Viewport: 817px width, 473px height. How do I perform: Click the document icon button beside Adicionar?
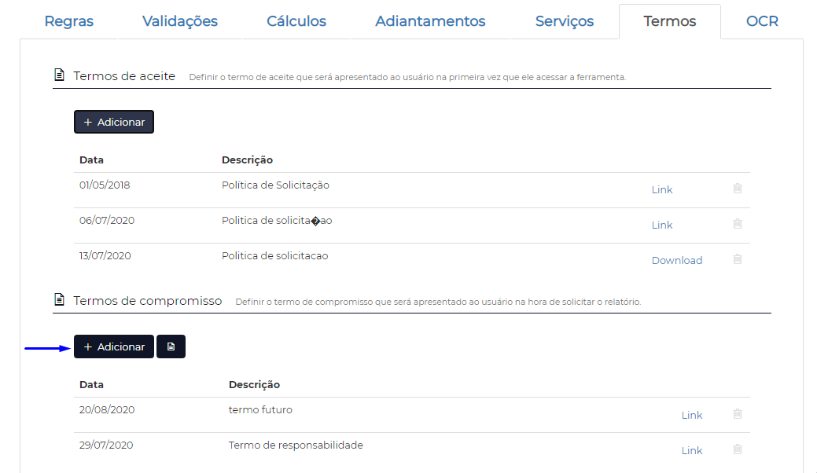pos(171,346)
